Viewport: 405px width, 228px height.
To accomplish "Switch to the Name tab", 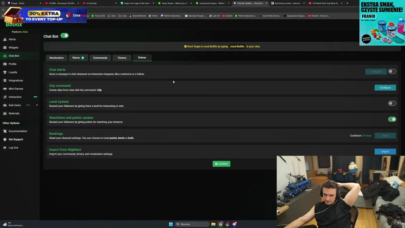I will (x=78, y=58).
